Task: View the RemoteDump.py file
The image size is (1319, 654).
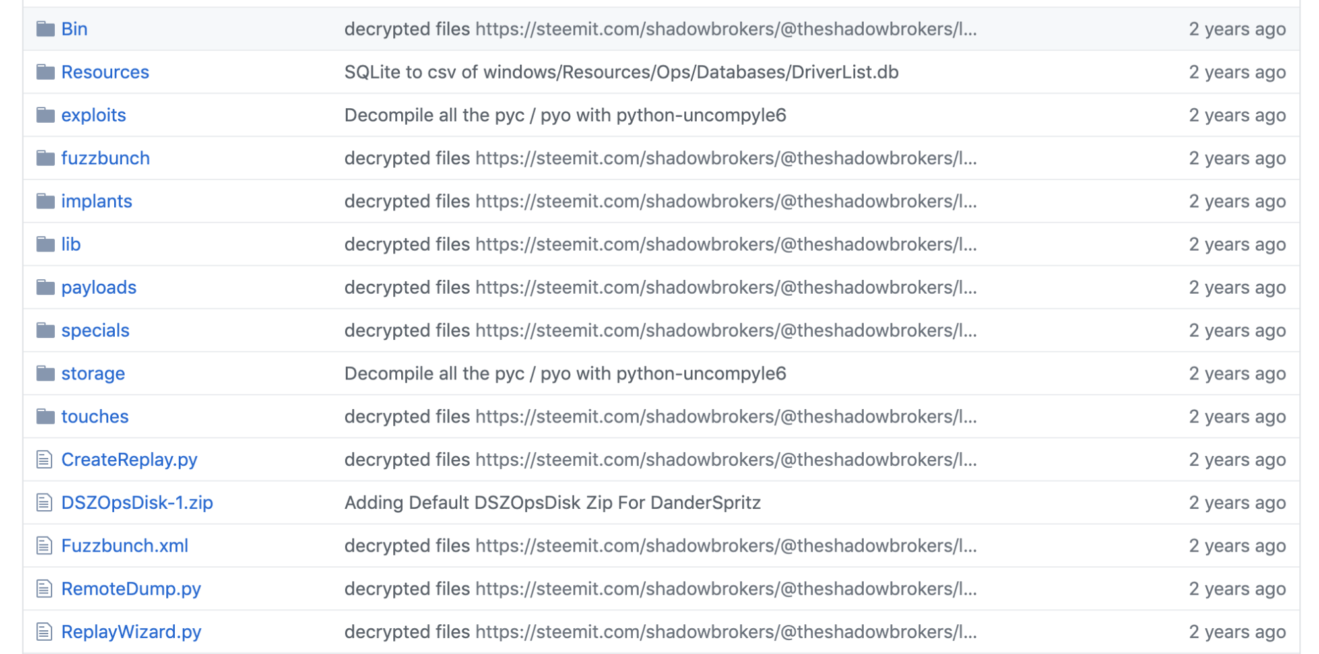Action: click(x=131, y=589)
